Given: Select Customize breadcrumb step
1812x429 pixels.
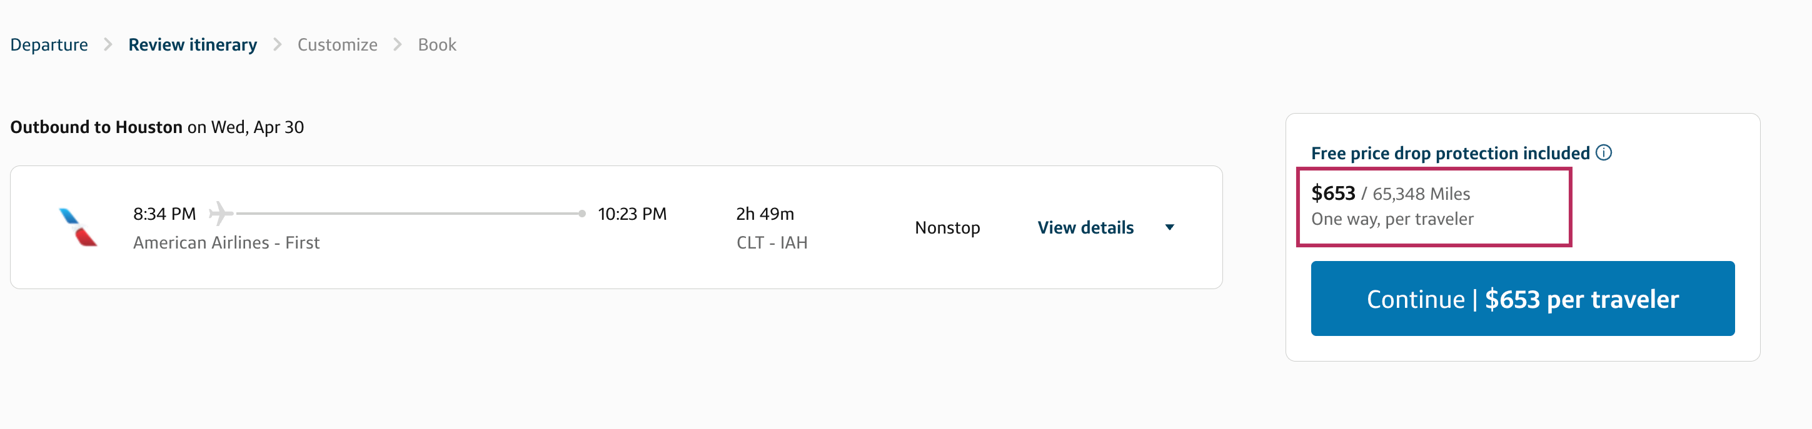Looking at the screenshot, I should tap(337, 45).
